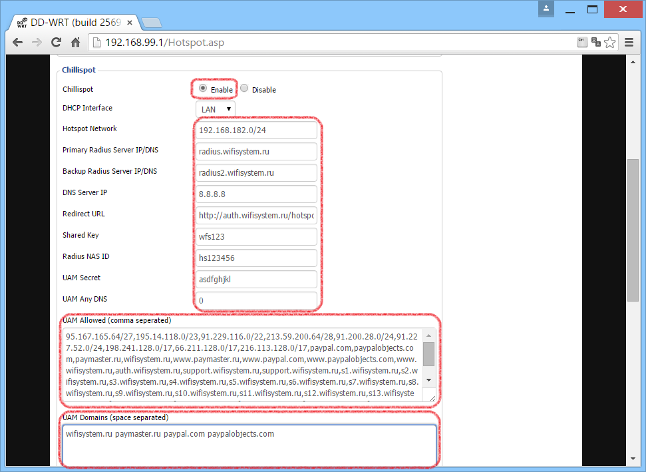The width and height of the screenshot is (646, 472).
Task: Close the browser window
Action: 623,9
